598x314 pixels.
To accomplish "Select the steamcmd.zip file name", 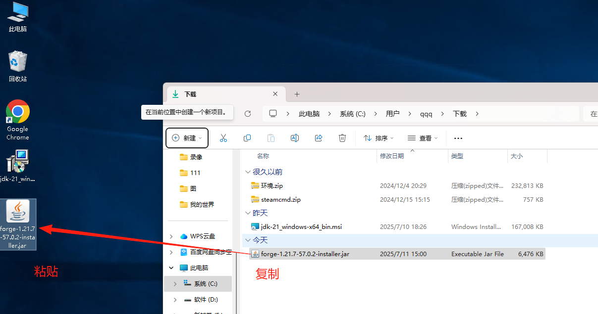I will 281,200.
